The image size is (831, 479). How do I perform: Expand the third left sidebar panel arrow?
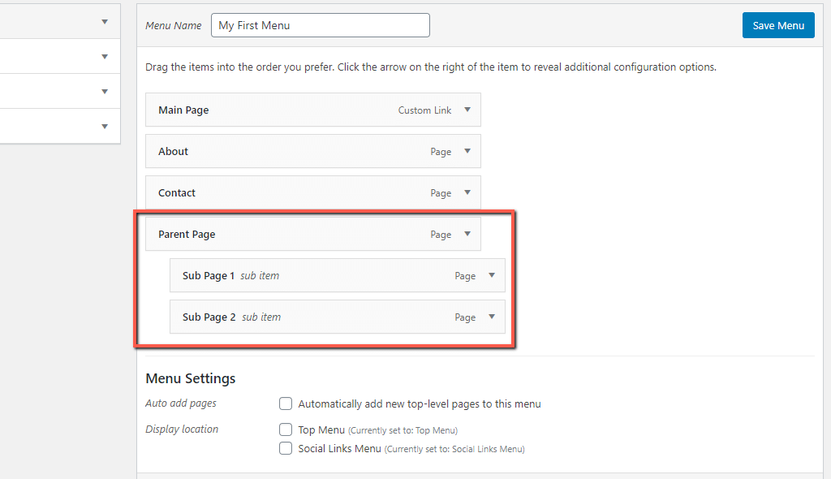tap(105, 92)
